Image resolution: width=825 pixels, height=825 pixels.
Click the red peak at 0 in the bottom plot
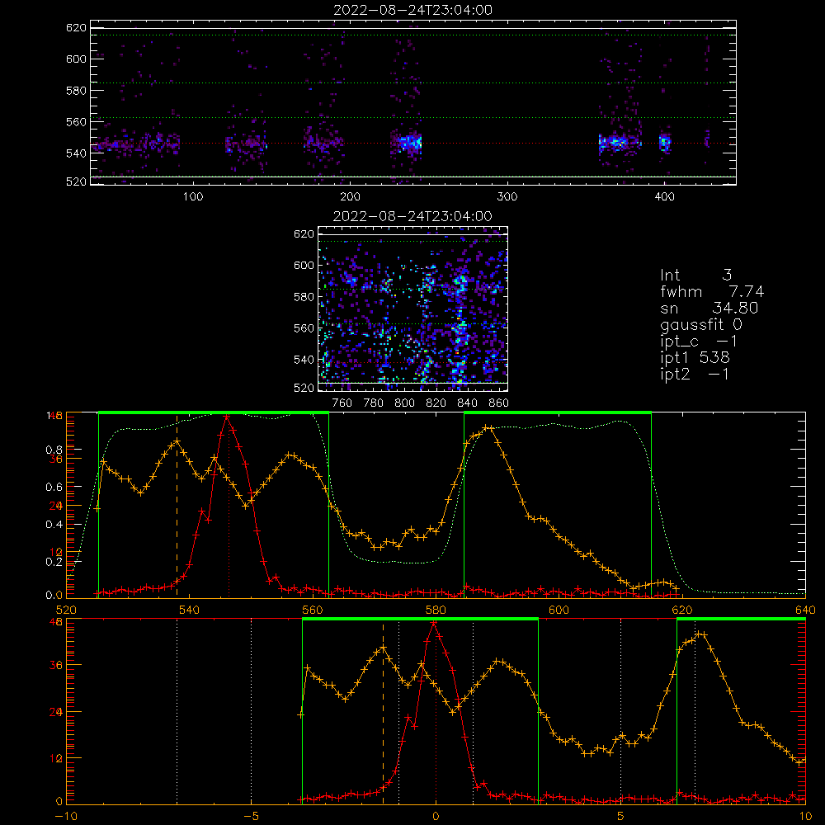point(434,624)
